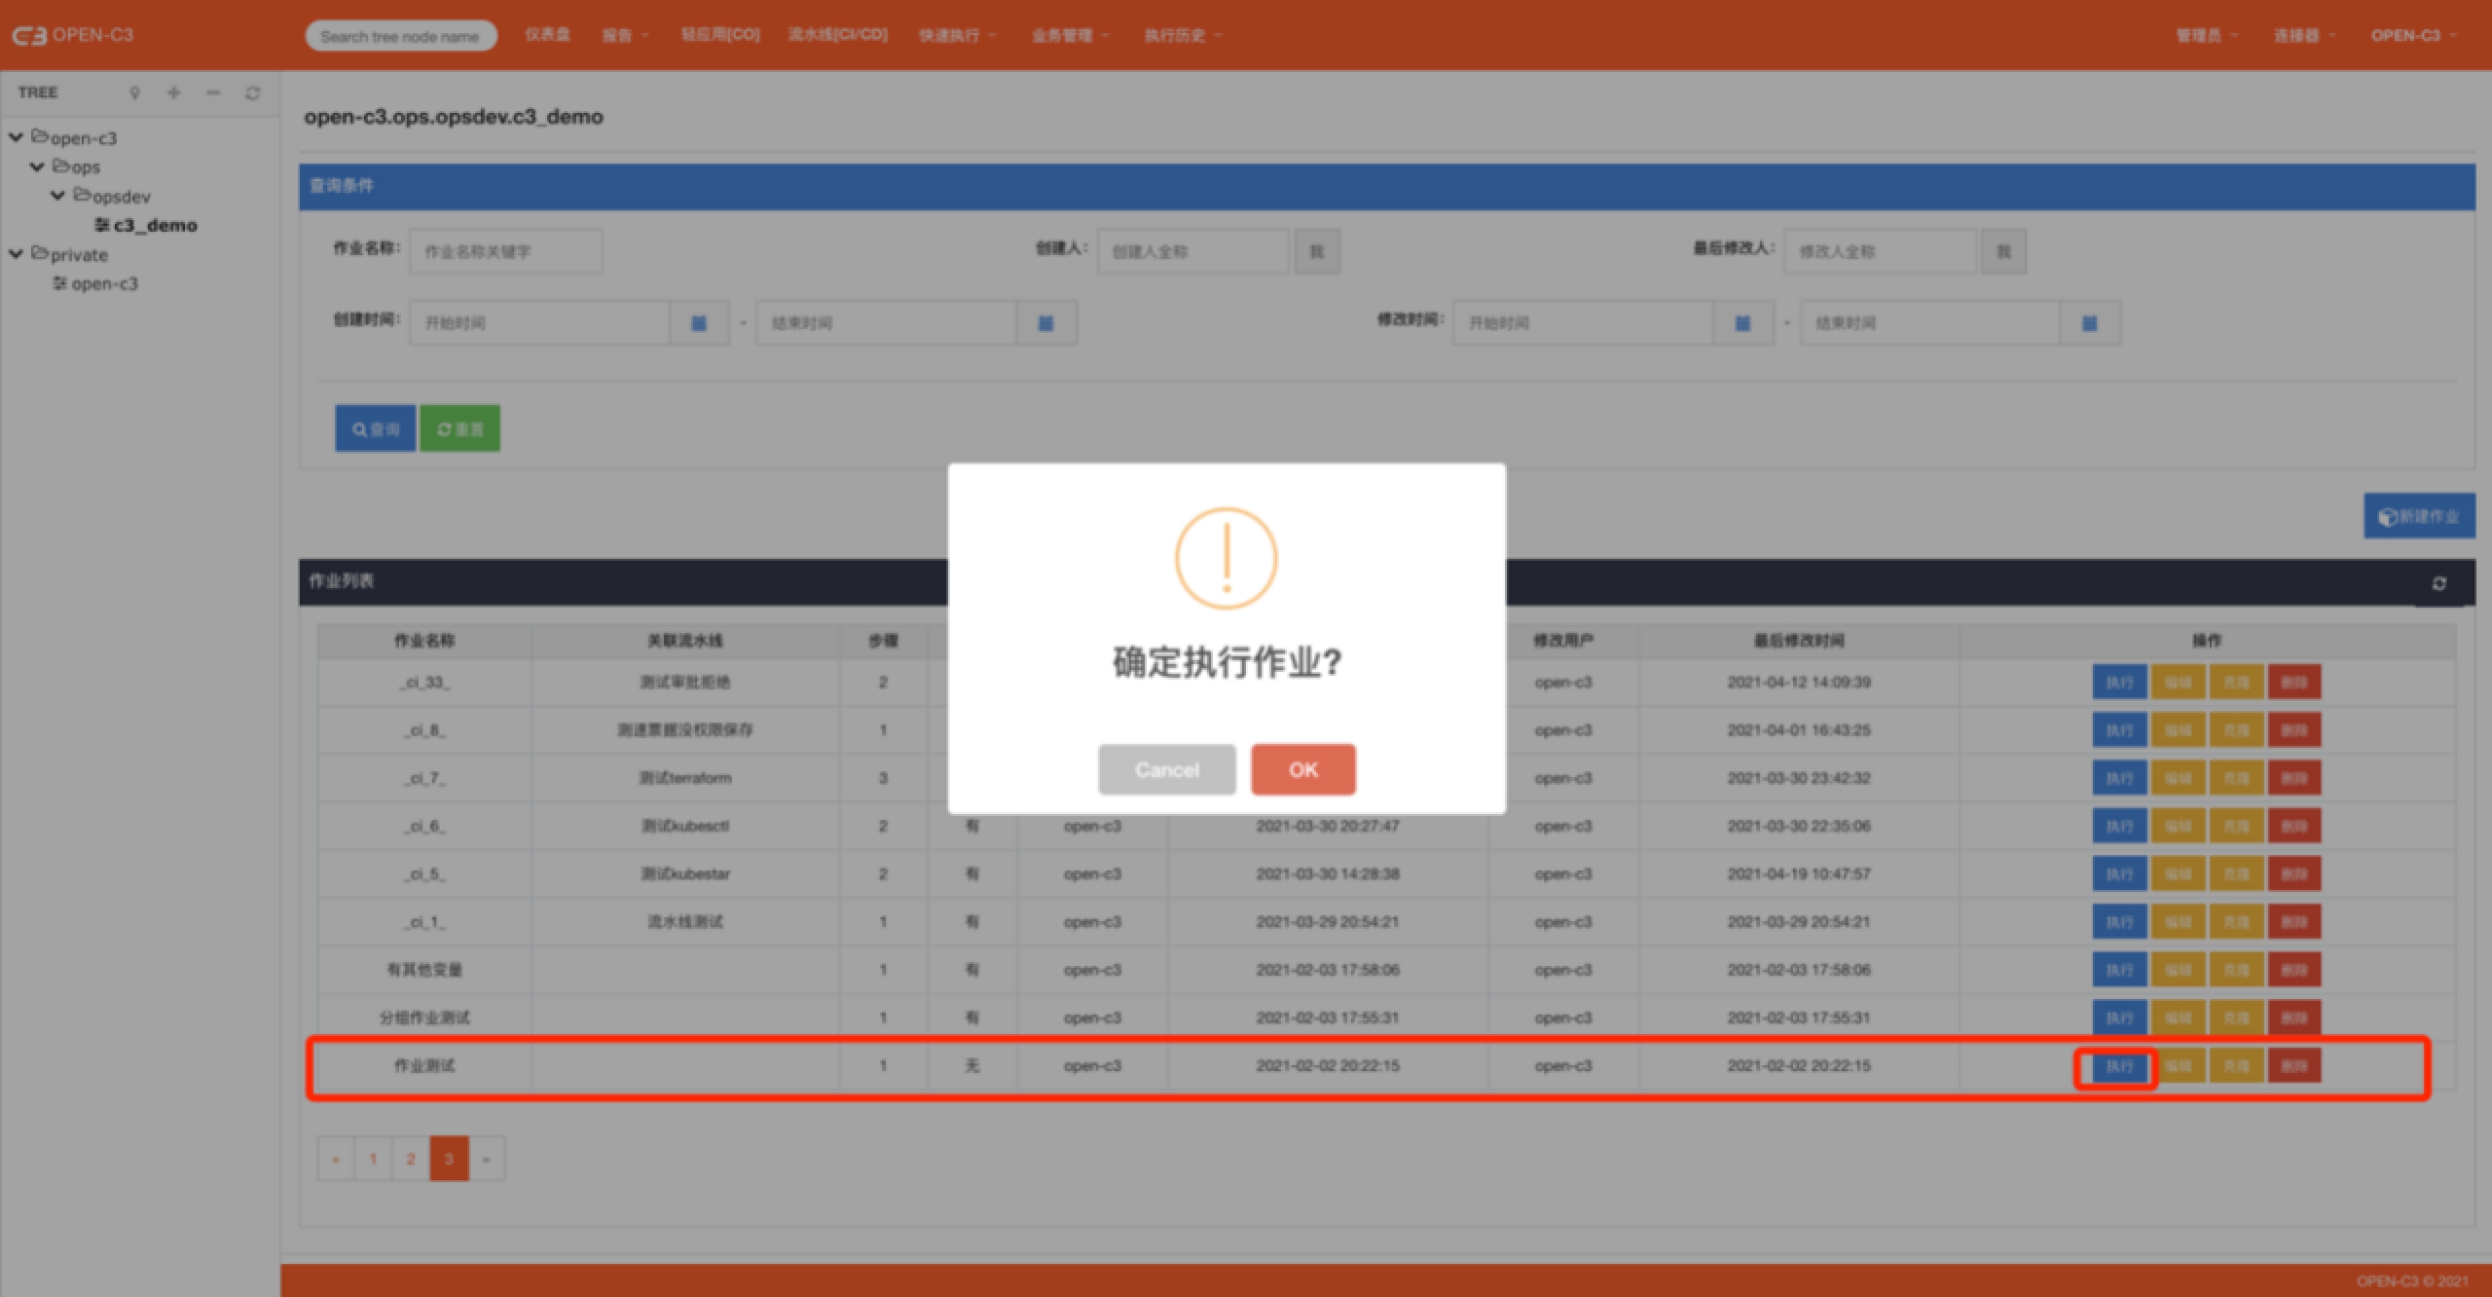The width and height of the screenshot is (2492, 1297).
Task: Click the 执行 button for 作业测试 row
Action: [2118, 1066]
